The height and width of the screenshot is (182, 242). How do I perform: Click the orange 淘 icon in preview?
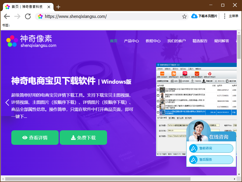(x=174, y=74)
